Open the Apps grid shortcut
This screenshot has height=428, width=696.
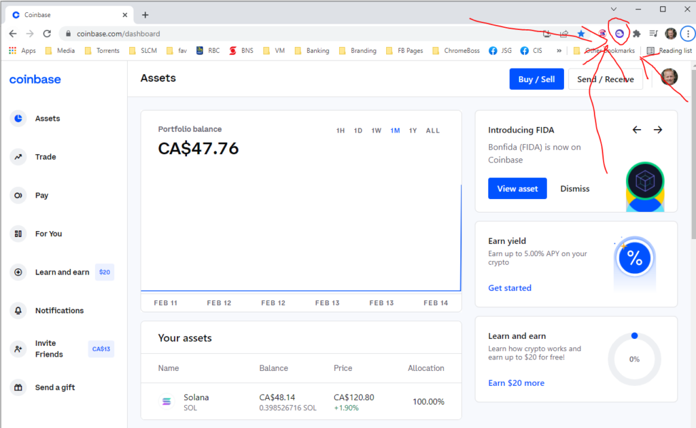point(22,50)
